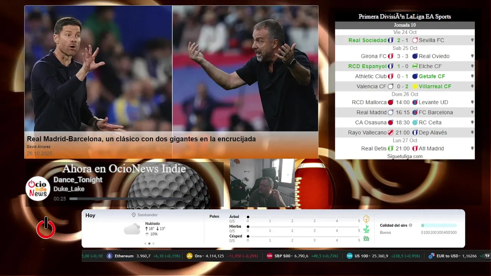This screenshot has width=491, height=276.
Task: Open map pin for Girona FC vs Real Oviedo
Action: tap(472, 56)
